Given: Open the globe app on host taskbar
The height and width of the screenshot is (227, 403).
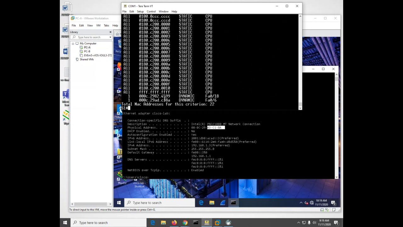Looking at the screenshot, I should pyautogui.click(x=228, y=223).
